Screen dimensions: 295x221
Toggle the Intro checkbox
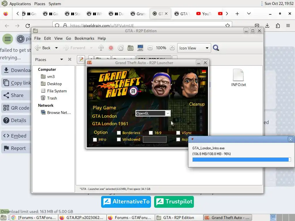pos(95,140)
